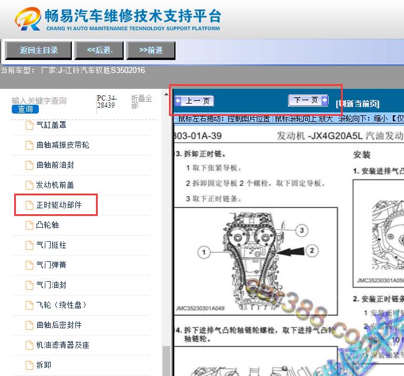Viewport: 404px width, 376px height.
Task: Open 气门挺柱 tree item
Action: (51, 245)
